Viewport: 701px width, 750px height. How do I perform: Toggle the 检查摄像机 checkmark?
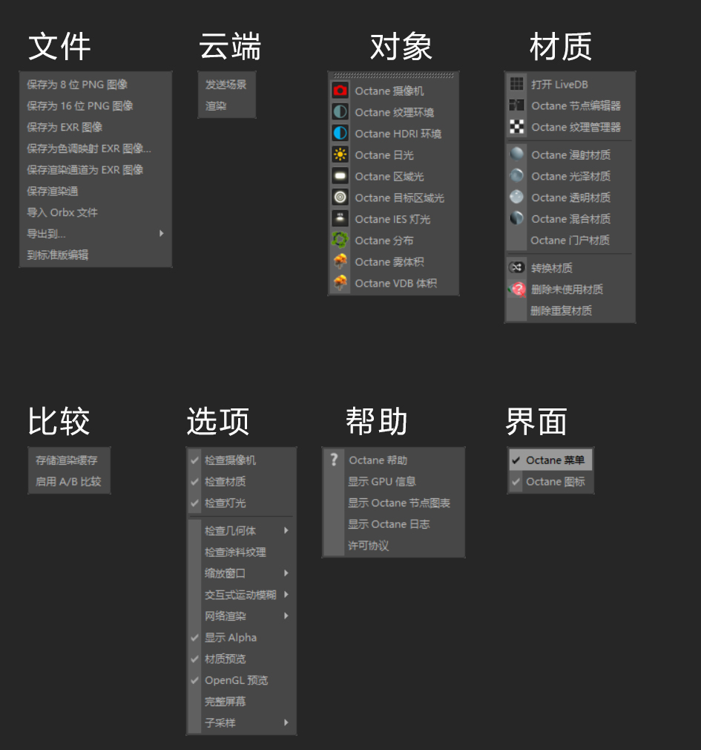[x=194, y=460]
